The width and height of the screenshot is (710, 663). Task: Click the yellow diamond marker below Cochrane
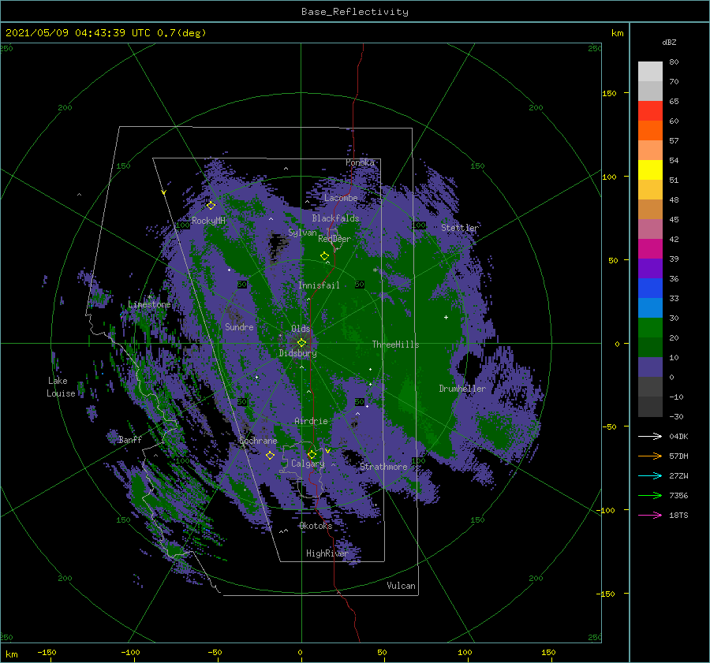click(x=270, y=455)
